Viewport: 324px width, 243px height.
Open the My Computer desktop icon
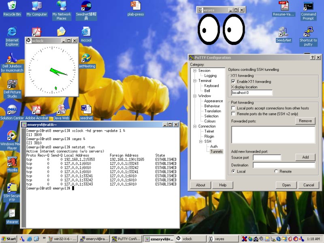[x=37, y=6]
